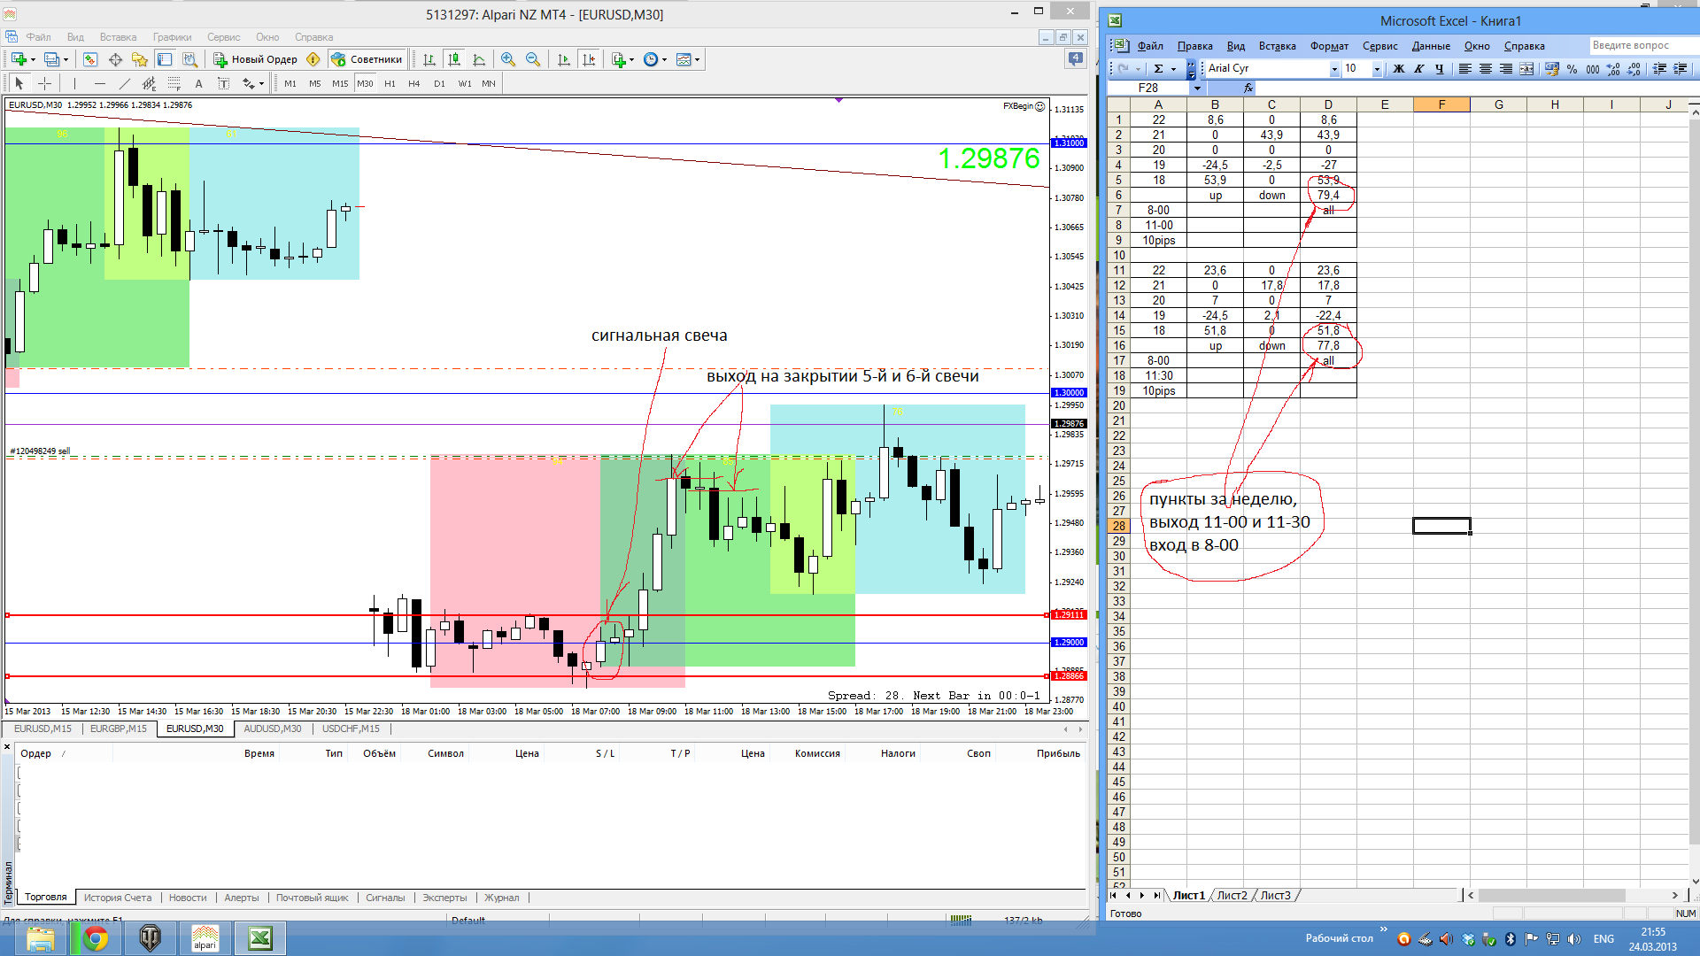Switch to EURGBP,M15 chart tab
The image size is (1700, 956).
[119, 729]
